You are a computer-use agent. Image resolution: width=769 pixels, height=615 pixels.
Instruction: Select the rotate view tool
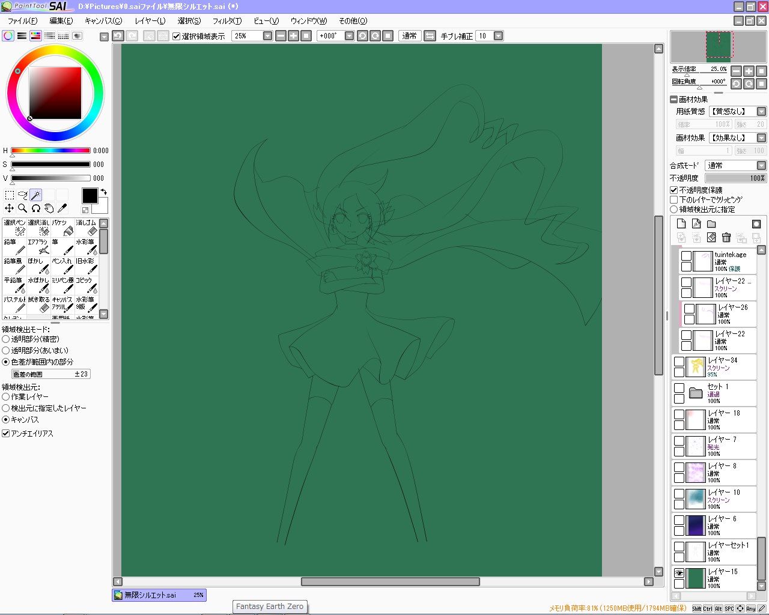coord(35,208)
